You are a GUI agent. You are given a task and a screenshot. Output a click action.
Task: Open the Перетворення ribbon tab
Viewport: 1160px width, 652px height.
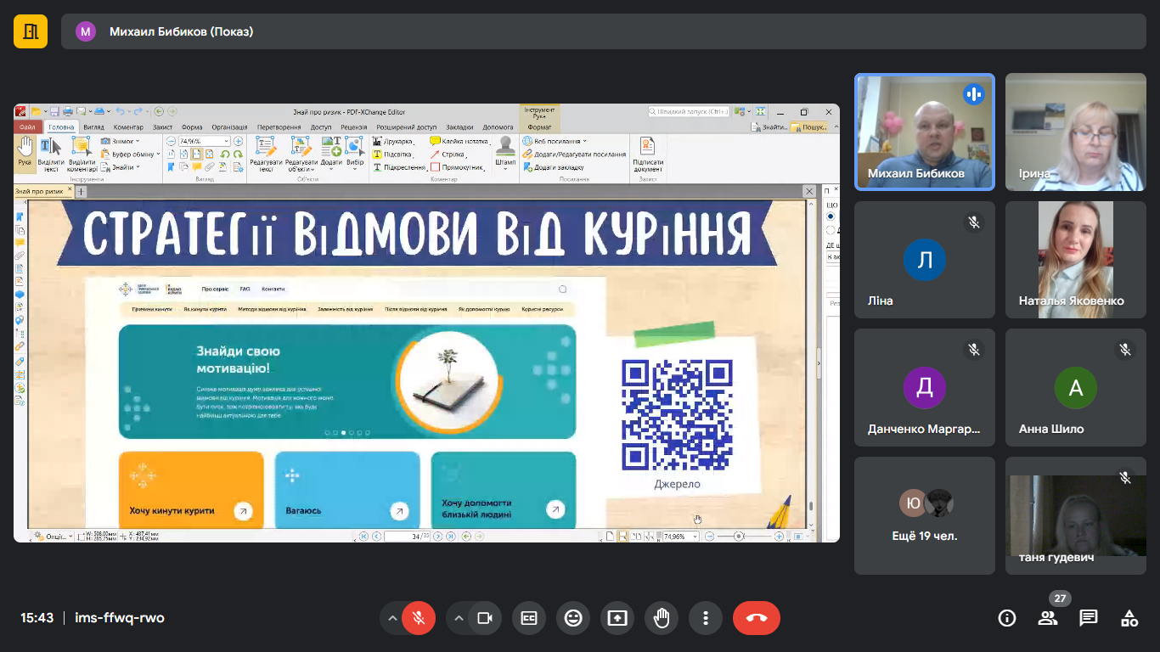point(279,127)
